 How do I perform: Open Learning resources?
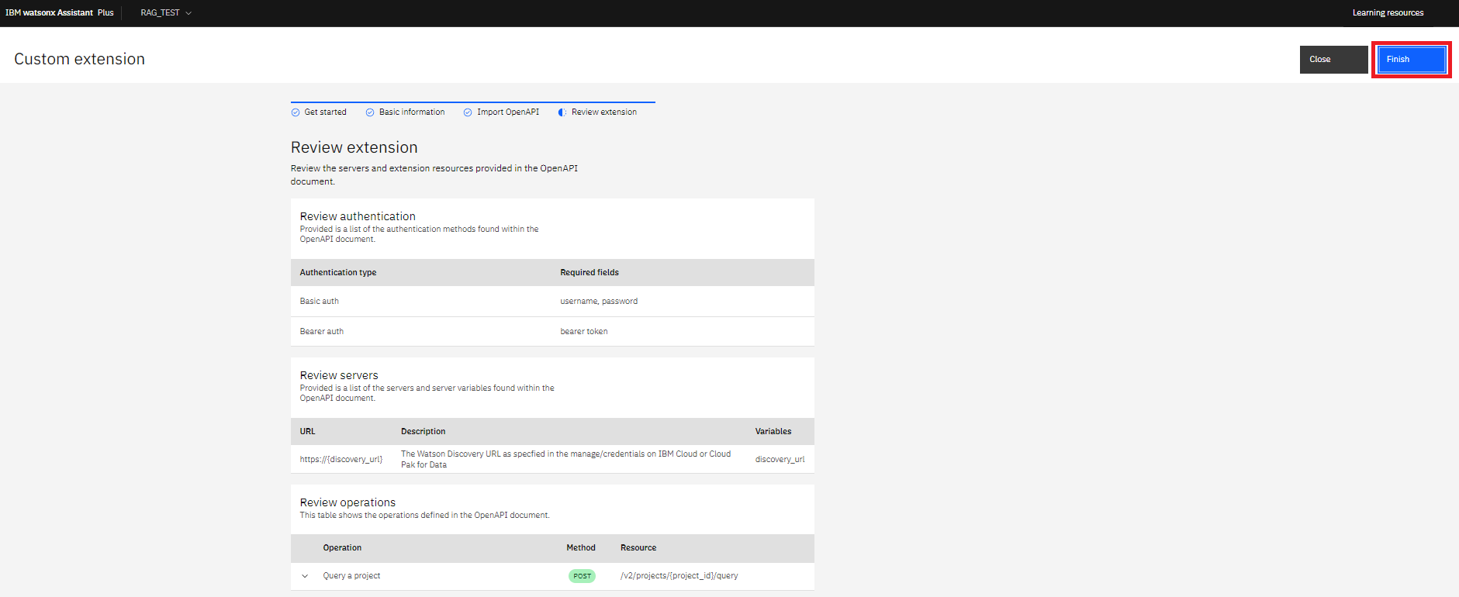(x=1388, y=13)
